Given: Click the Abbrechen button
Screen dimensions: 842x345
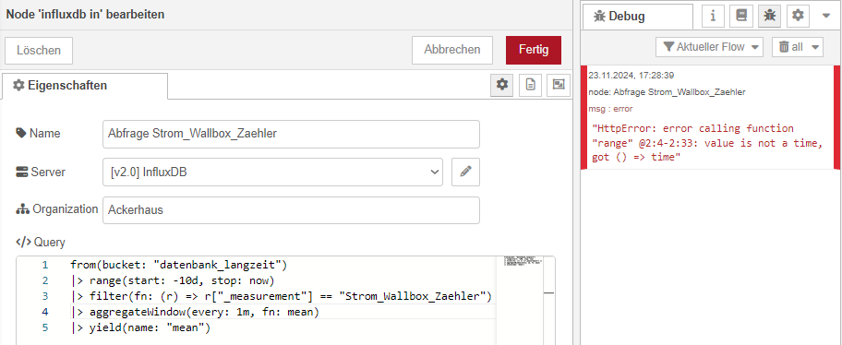Looking at the screenshot, I should pyautogui.click(x=452, y=51).
